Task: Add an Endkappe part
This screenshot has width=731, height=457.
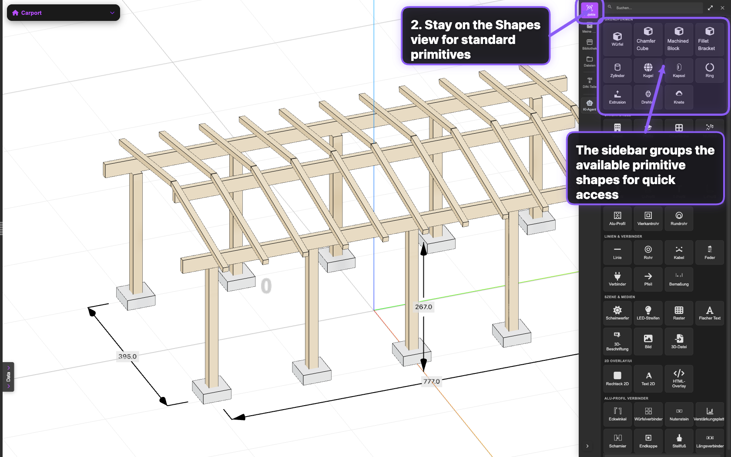Action: point(647,440)
